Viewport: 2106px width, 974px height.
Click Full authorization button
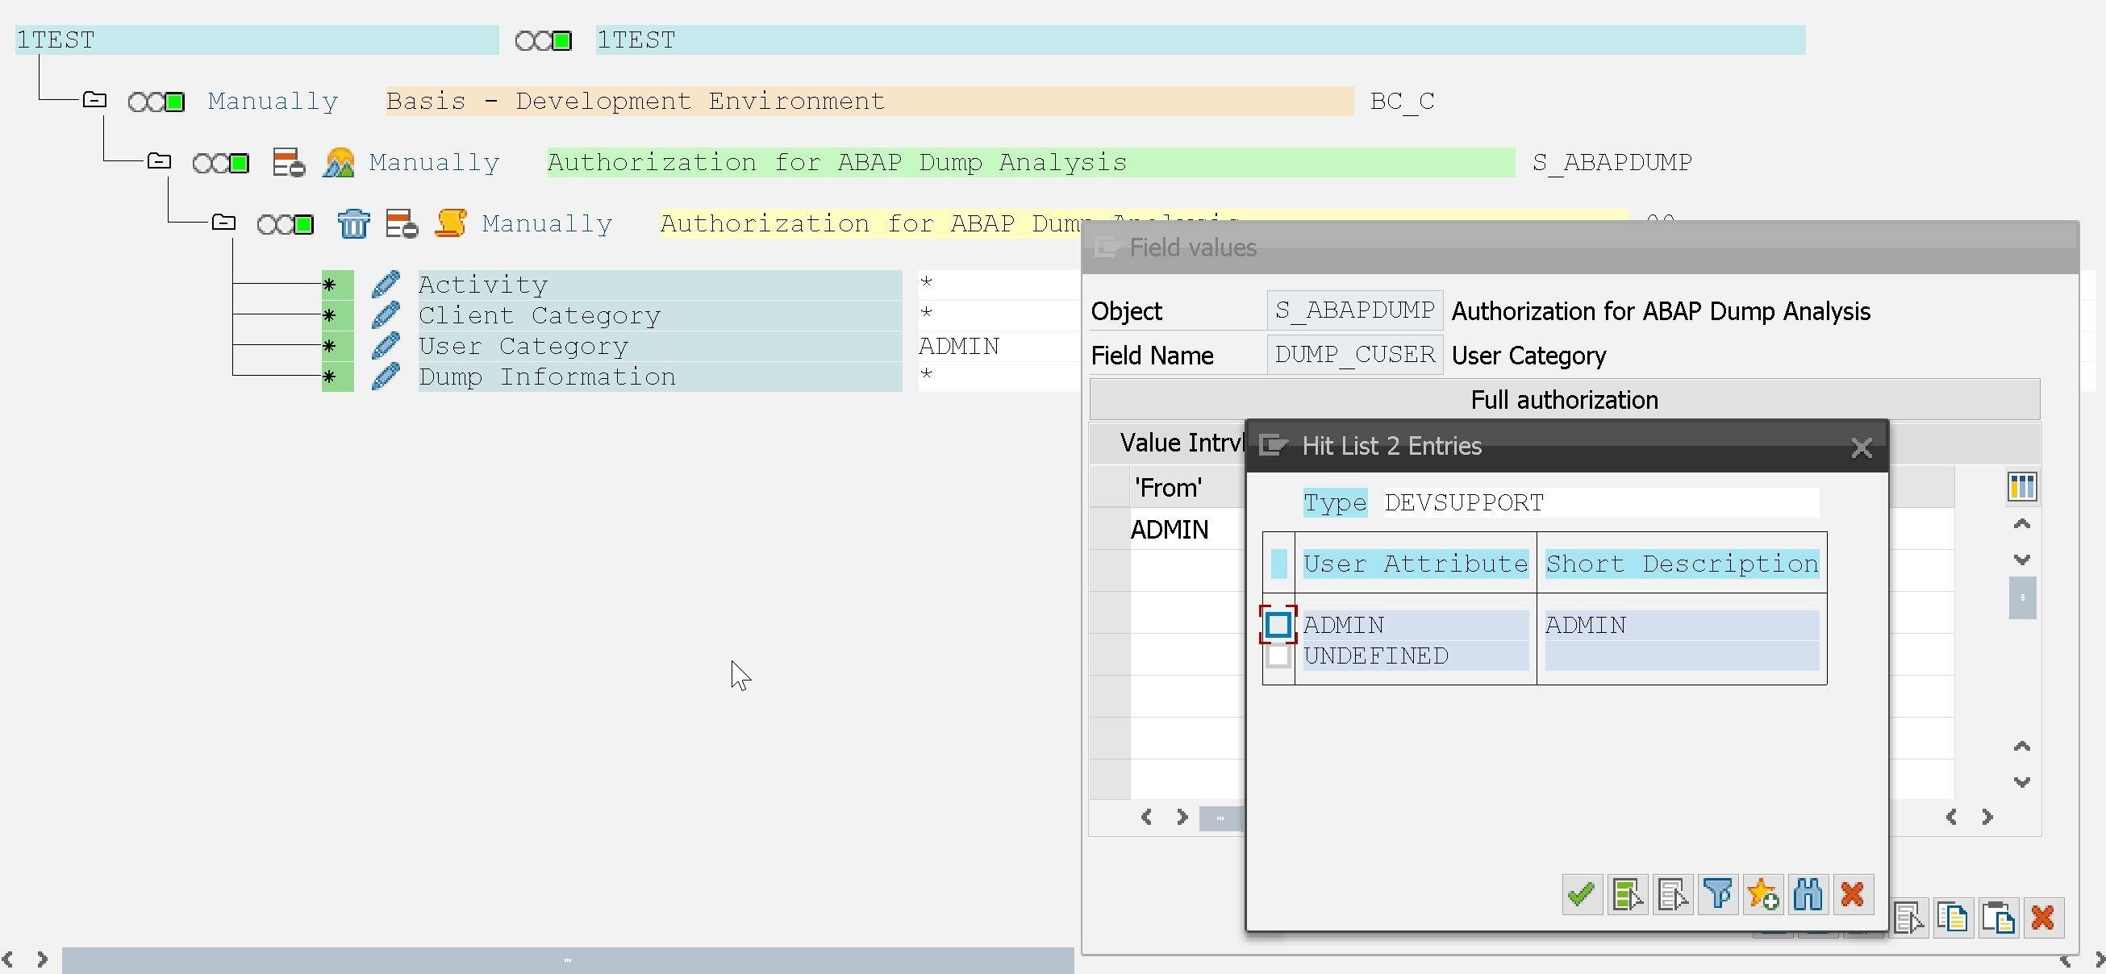click(1564, 400)
